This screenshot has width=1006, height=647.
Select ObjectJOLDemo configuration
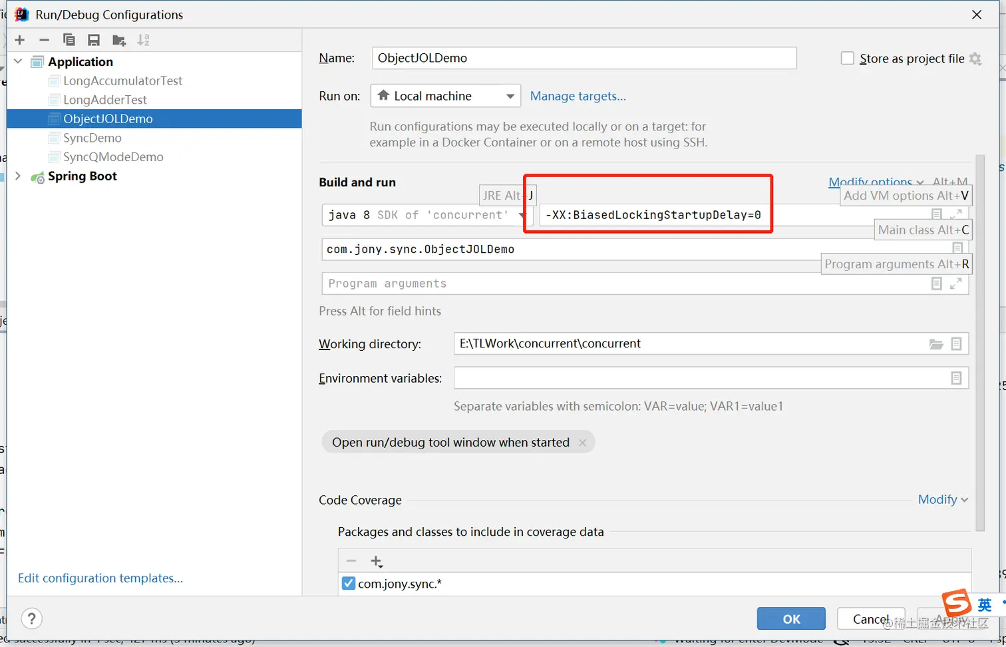click(x=154, y=118)
